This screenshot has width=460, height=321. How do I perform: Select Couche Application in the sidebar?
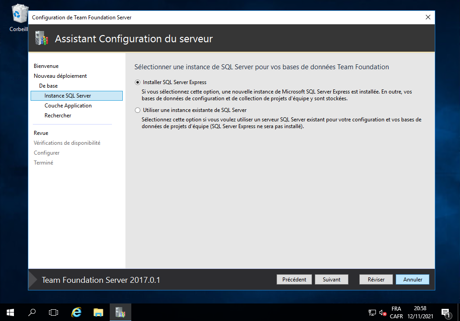point(68,106)
